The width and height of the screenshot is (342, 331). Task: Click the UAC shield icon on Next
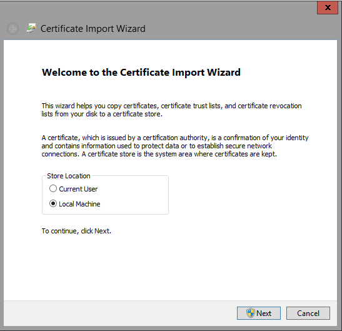(x=250, y=313)
